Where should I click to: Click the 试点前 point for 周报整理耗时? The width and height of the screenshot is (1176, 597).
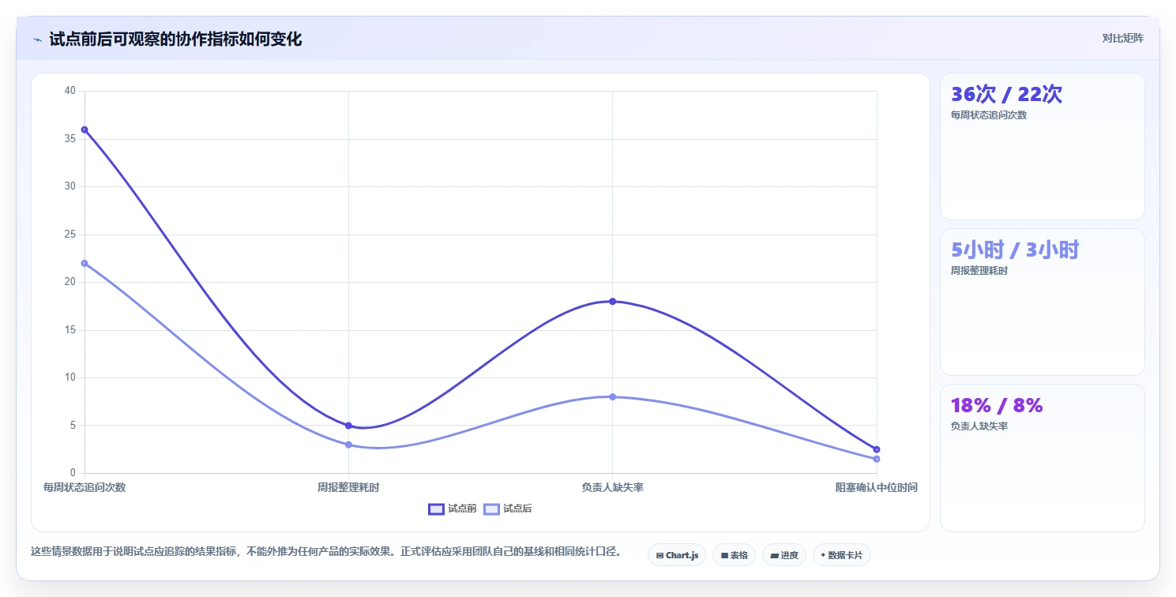click(348, 426)
